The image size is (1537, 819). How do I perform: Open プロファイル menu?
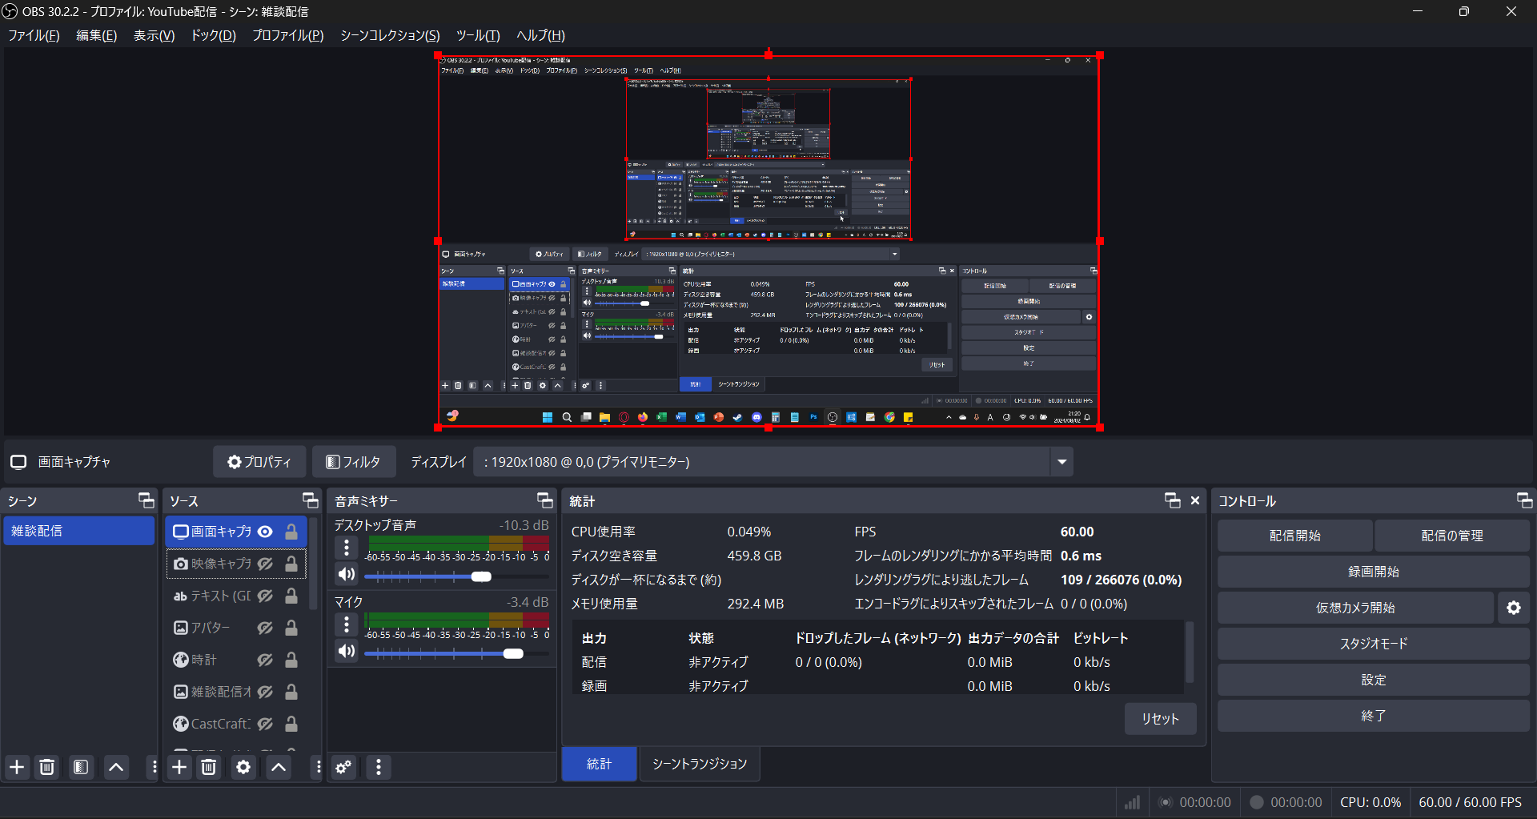(287, 35)
